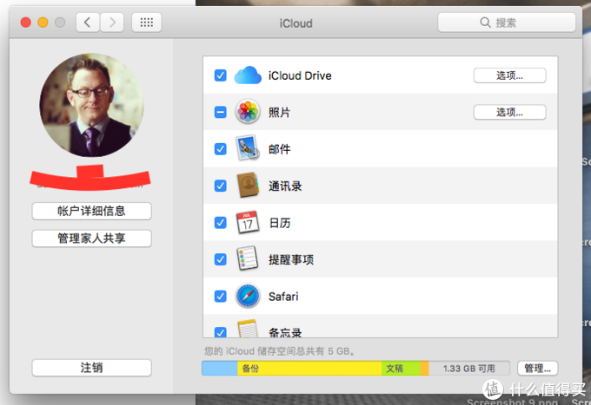The width and height of the screenshot is (591, 405).
Task: Click the iCloud 储存空间总共有 5 GB text
Action: point(279,351)
